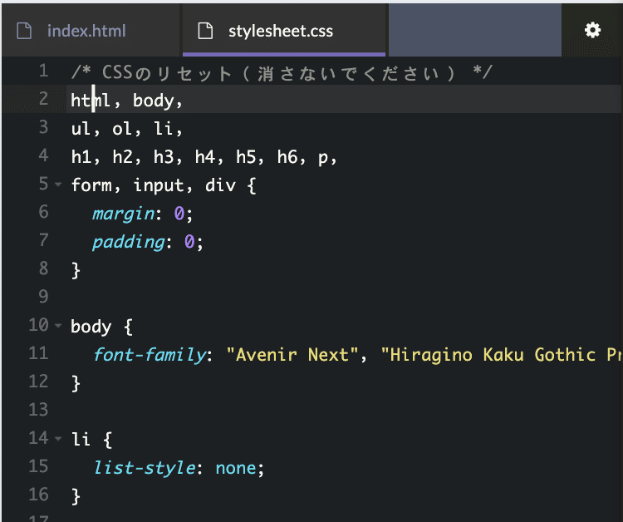623x522 pixels.
Task: Click the 'h2,' selector on line 4
Action: (126, 157)
